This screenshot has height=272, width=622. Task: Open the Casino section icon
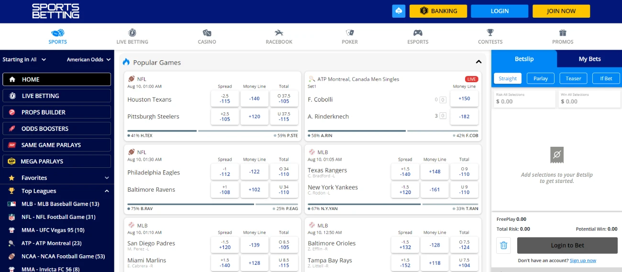point(207,33)
